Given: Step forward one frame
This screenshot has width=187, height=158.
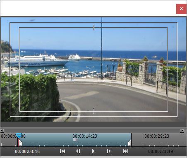Looking at the screenshot, I should (x=109, y=151).
